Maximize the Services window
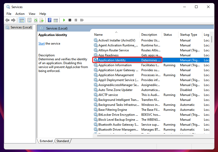Screen dimensions: 218x152 196,7
